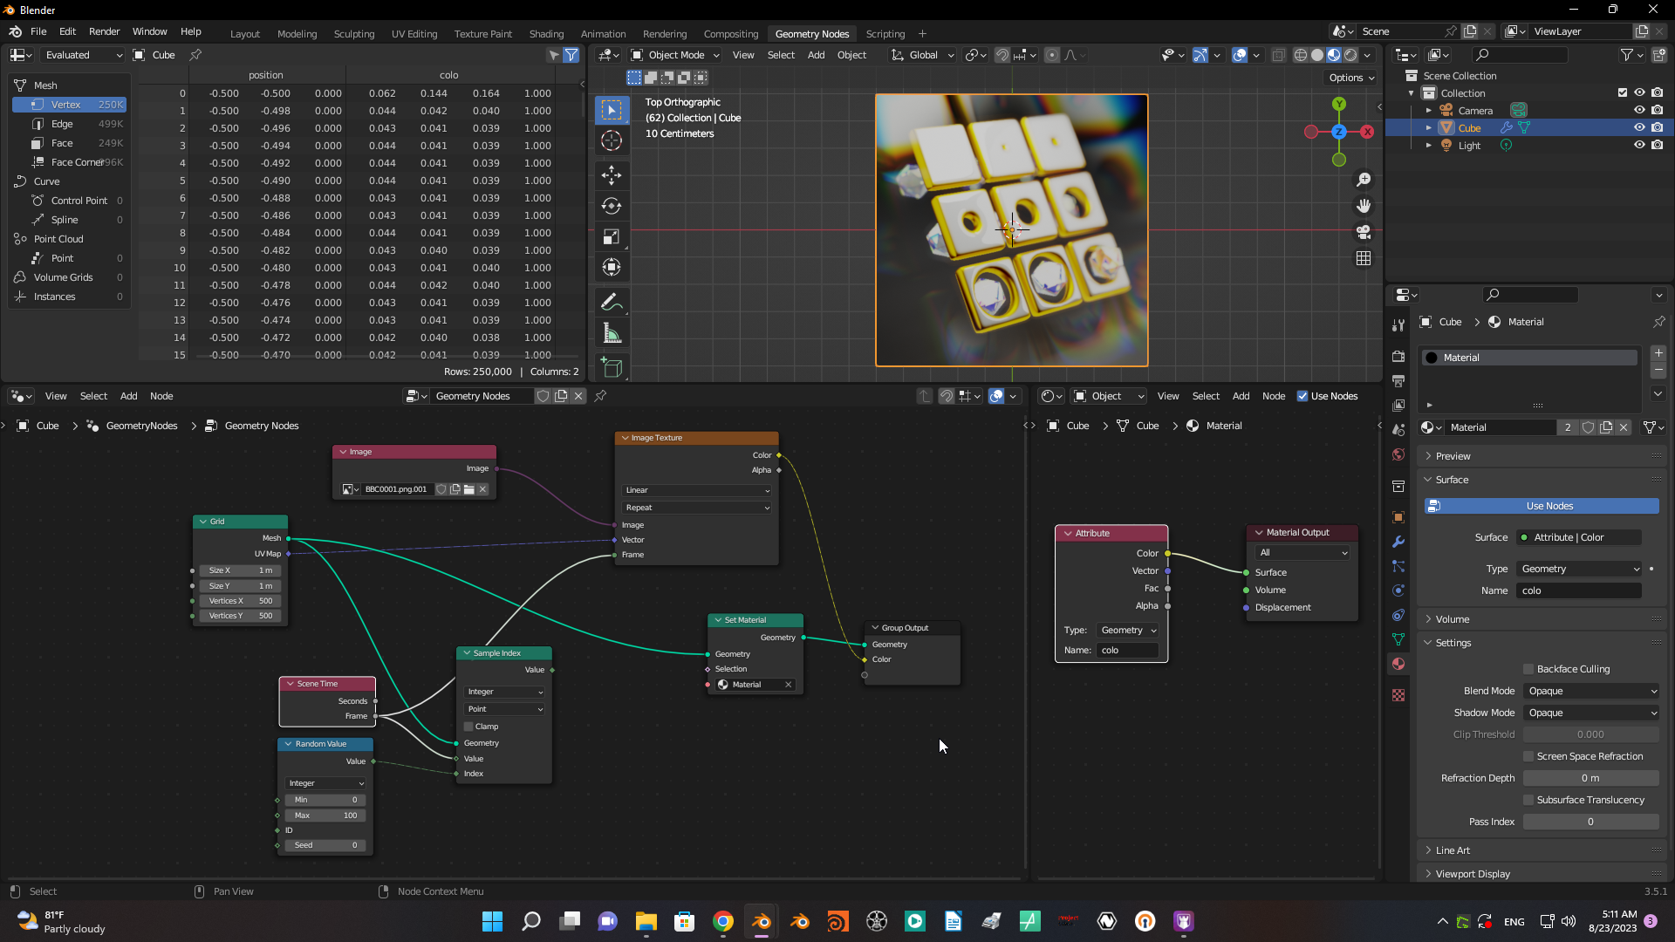Open Shadow Mode dropdown
The image size is (1675, 942).
point(1591,713)
